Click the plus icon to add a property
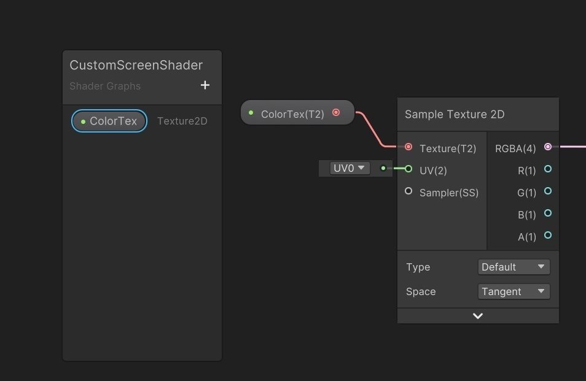 tap(205, 85)
